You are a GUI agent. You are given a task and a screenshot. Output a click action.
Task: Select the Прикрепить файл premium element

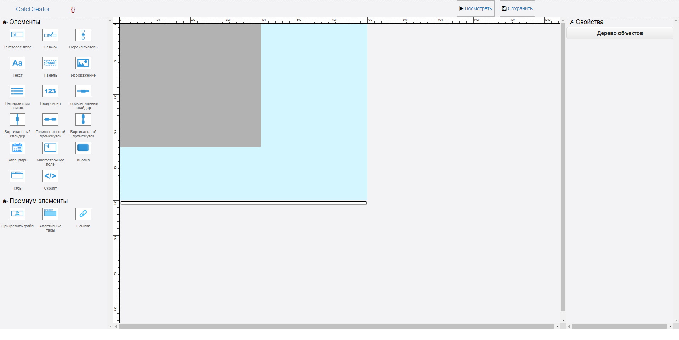point(17,214)
